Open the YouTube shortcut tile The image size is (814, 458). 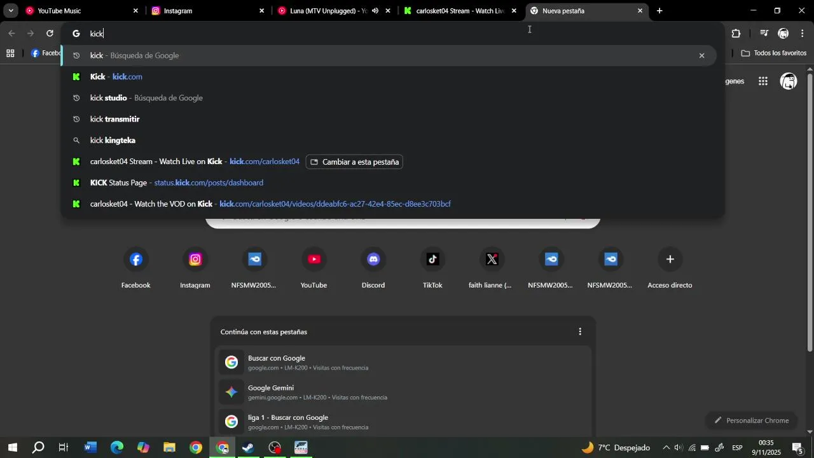[314, 268]
